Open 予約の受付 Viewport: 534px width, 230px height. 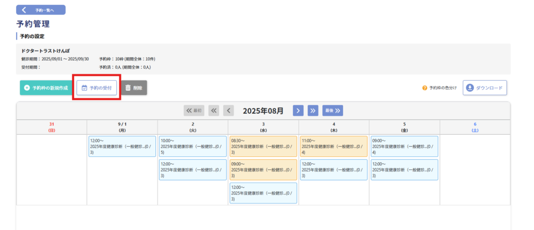96,88
